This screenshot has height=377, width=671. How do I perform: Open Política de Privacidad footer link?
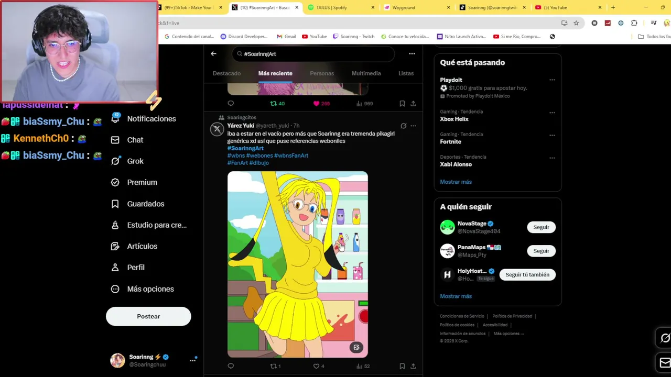click(512, 316)
